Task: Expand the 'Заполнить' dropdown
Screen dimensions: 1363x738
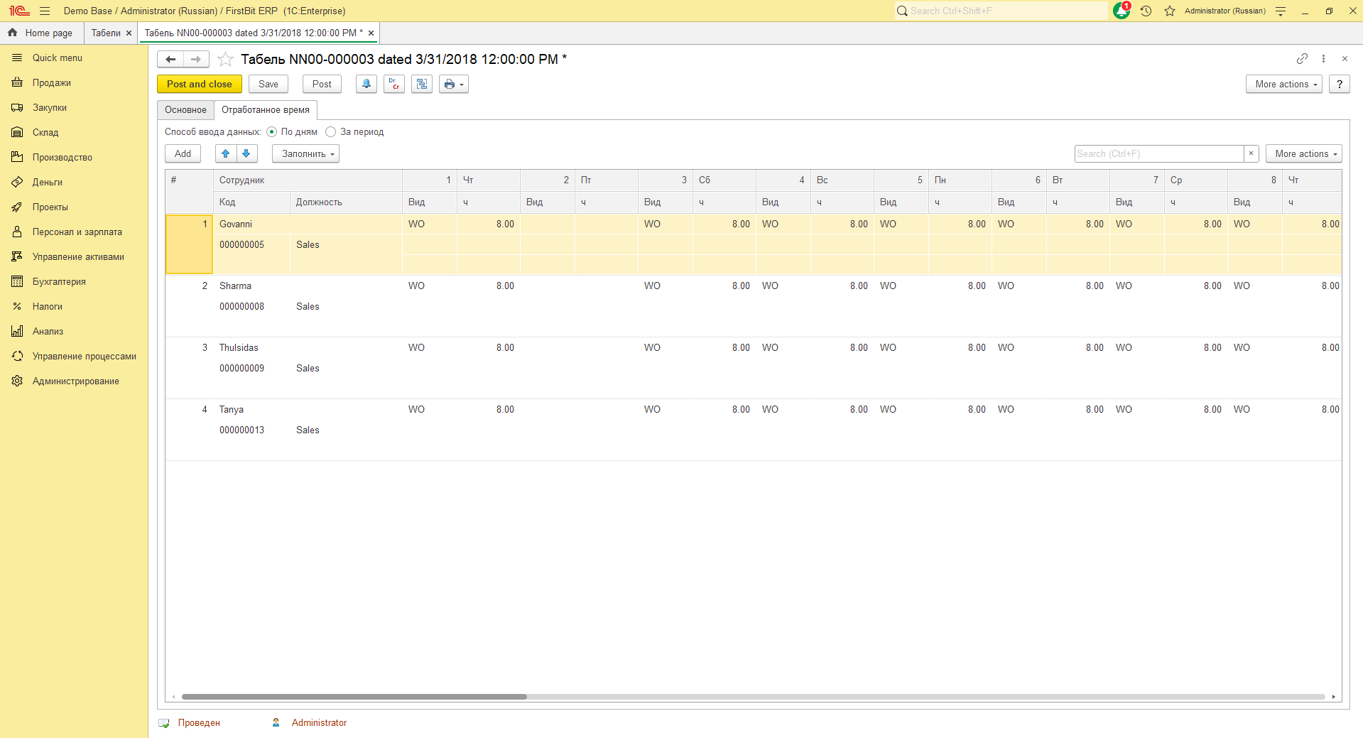Action: pyautogui.click(x=306, y=153)
